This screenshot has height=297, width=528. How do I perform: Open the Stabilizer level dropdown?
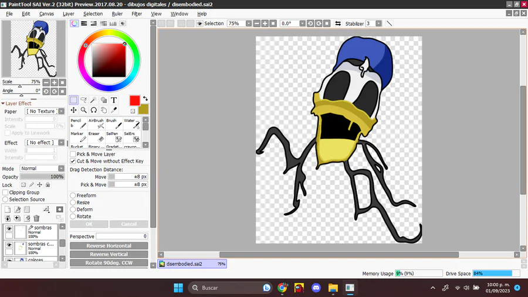click(x=378, y=23)
